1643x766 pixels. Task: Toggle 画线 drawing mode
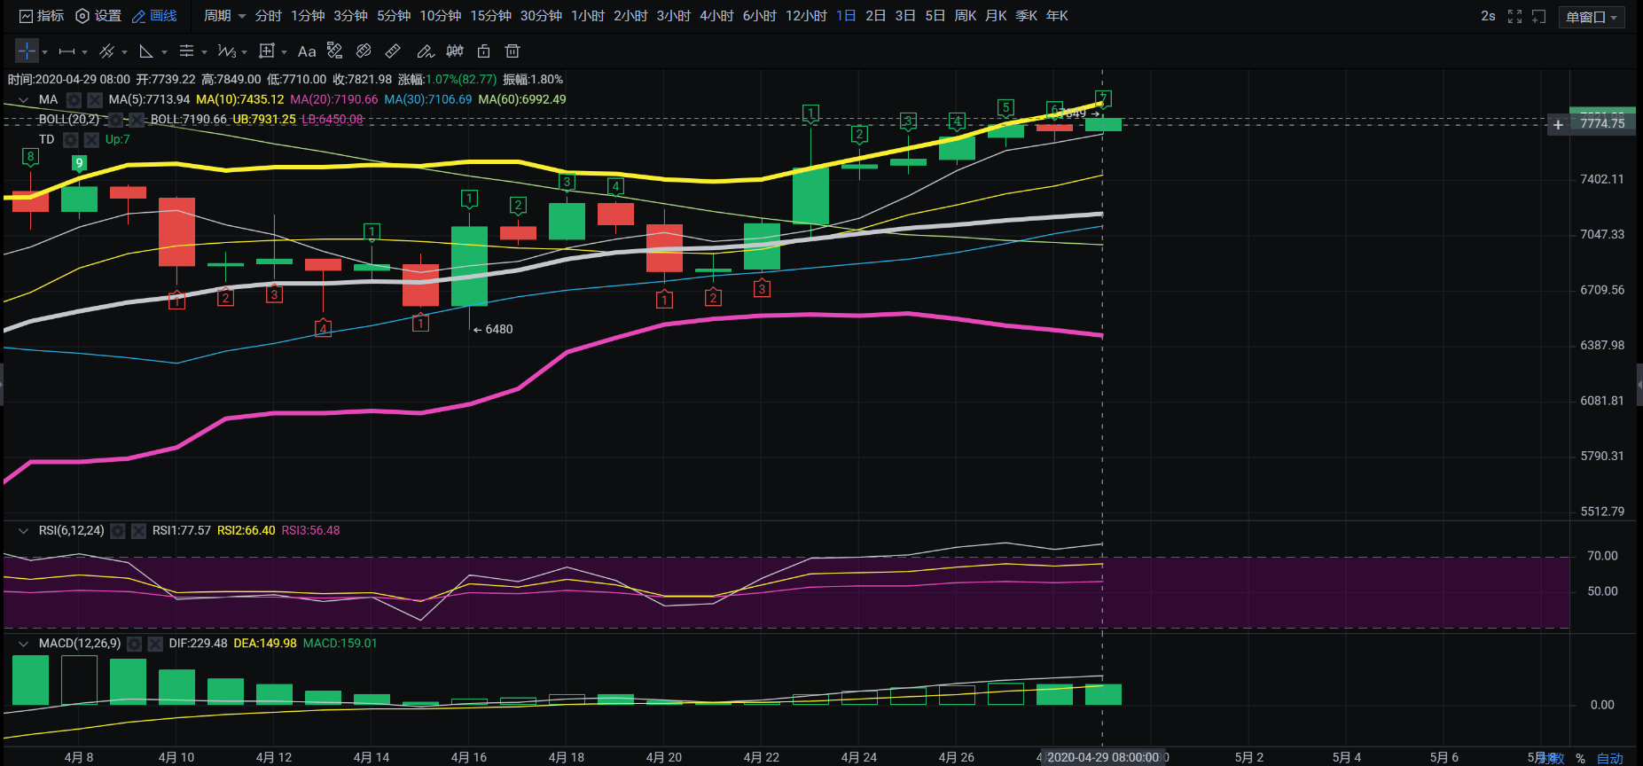[x=154, y=16]
